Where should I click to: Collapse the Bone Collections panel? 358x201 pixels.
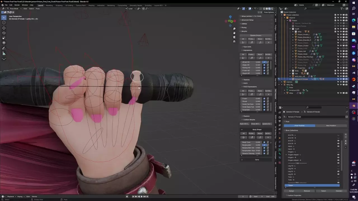pyautogui.click(x=291, y=130)
